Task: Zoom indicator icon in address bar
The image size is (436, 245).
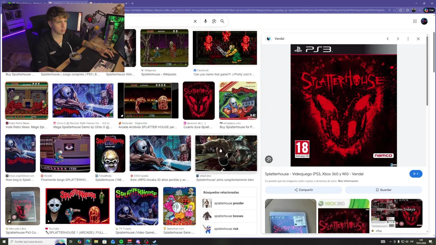Action: 389,10
